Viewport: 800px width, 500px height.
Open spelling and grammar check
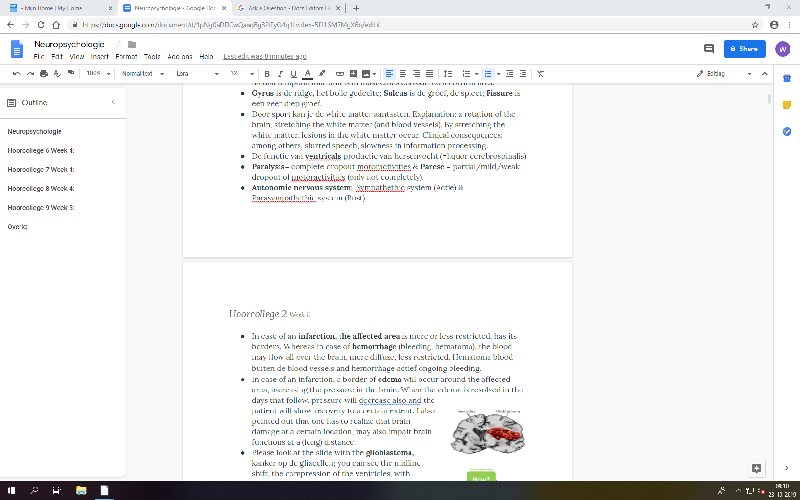(x=57, y=74)
